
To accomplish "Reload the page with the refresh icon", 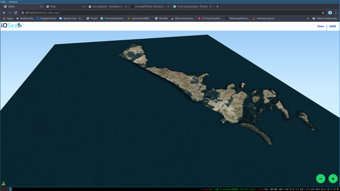I will 16,13.
